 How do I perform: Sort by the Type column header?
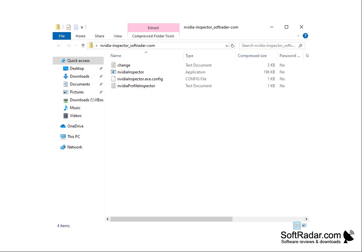click(209, 55)
